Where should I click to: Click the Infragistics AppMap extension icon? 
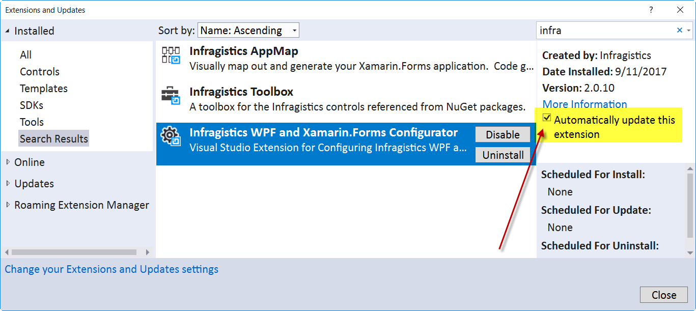point(171,55)
